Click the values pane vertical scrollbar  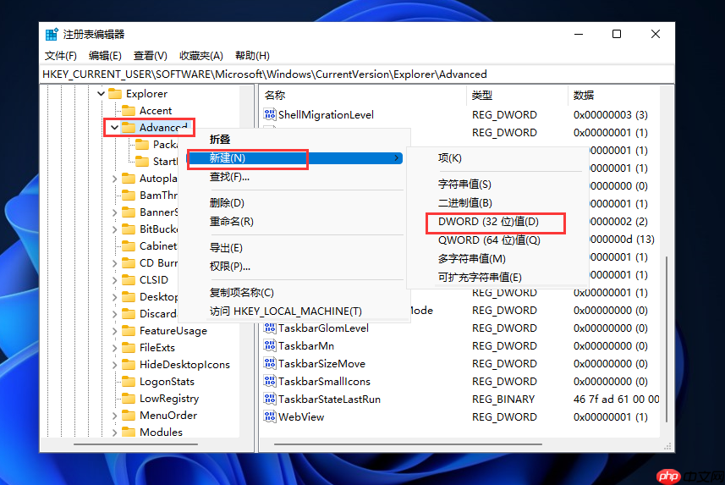[x=667, y=339]
